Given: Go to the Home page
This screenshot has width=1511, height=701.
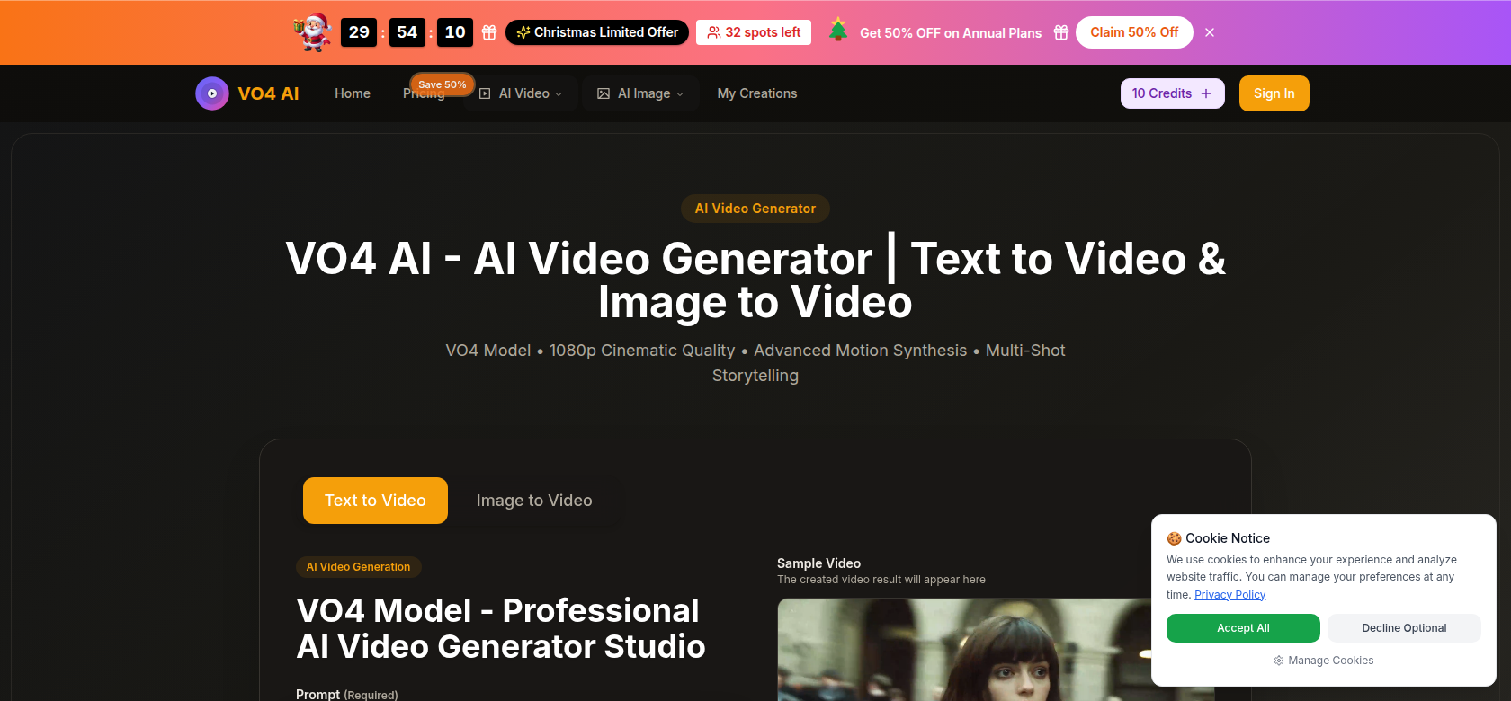Looking at the screenshot, I should [x=353, y=93].
